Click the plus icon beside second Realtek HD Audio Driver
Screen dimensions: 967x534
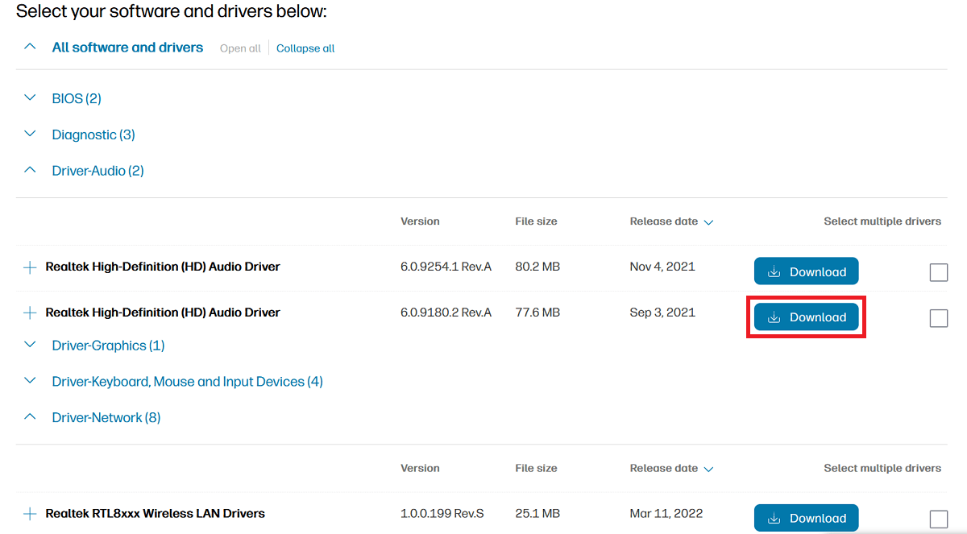coord(30,312)
